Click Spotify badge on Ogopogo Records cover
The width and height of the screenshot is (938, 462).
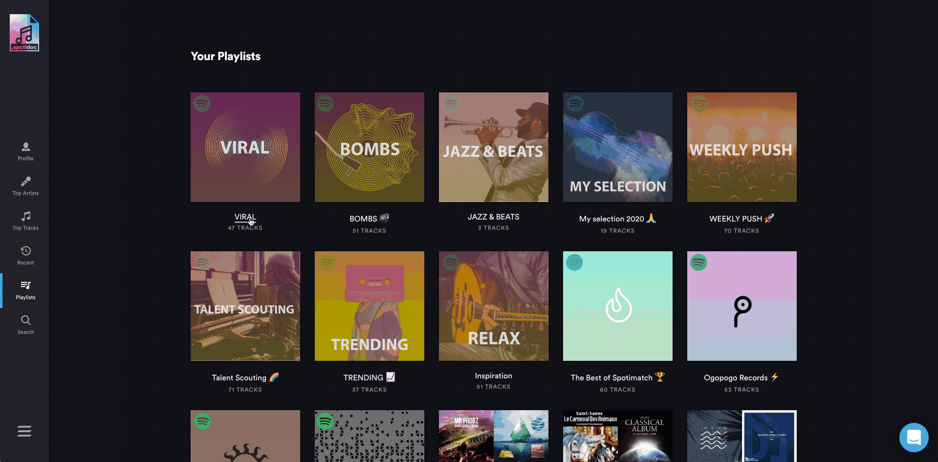point(698,263)
